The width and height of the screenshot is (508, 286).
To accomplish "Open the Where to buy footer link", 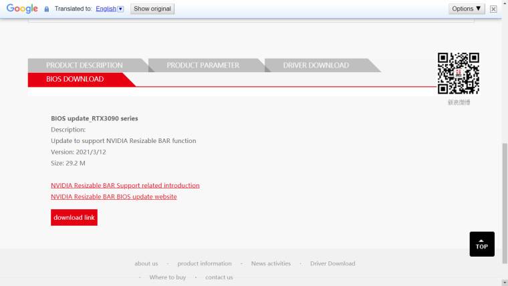I will (x=168, y=277).
